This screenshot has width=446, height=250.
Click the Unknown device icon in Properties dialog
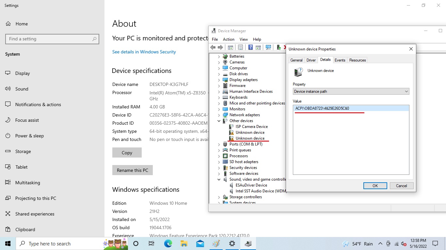coord(298,72)
